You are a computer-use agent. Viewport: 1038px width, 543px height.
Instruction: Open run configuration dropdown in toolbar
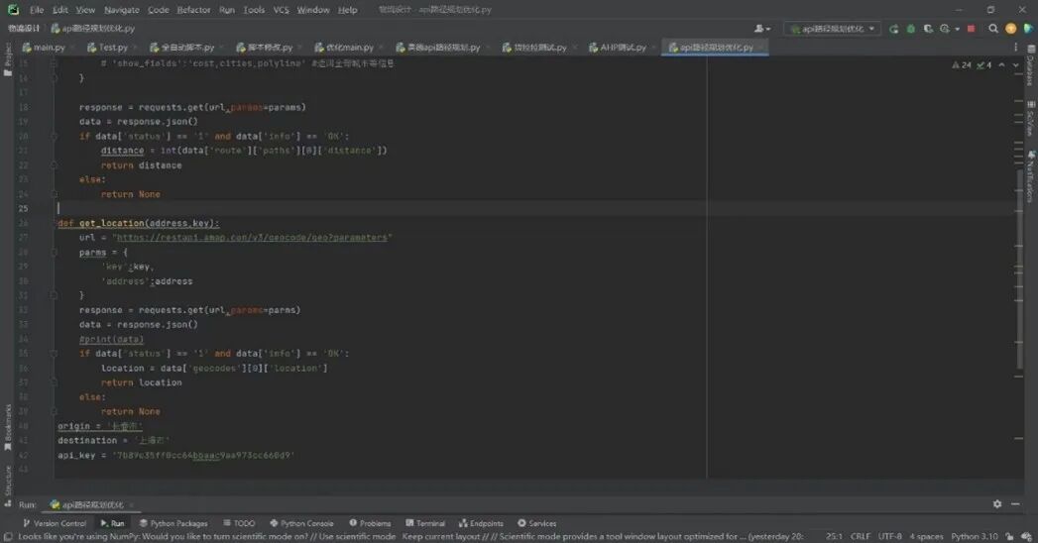point(833,29)
